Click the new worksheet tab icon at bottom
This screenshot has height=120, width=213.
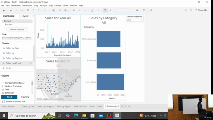pyautogui.click(x=122, y=106)
